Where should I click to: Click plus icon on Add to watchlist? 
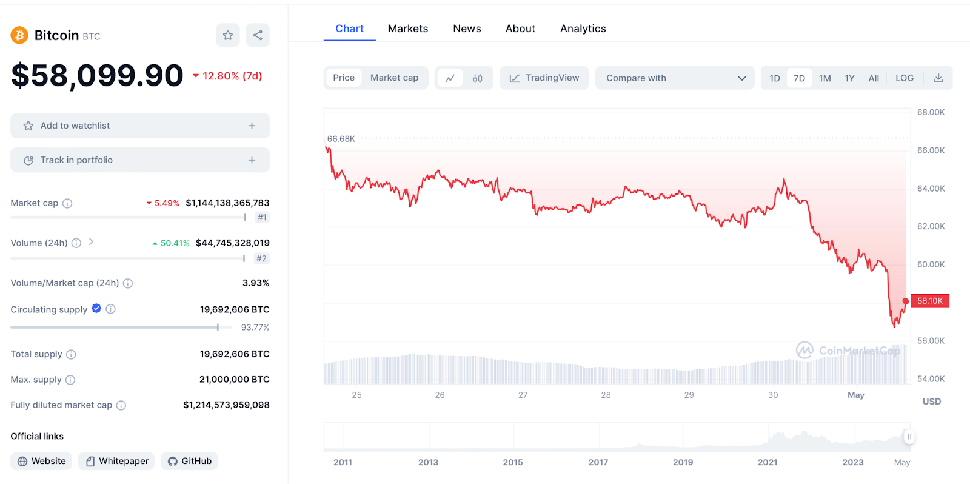coord(252,126)
